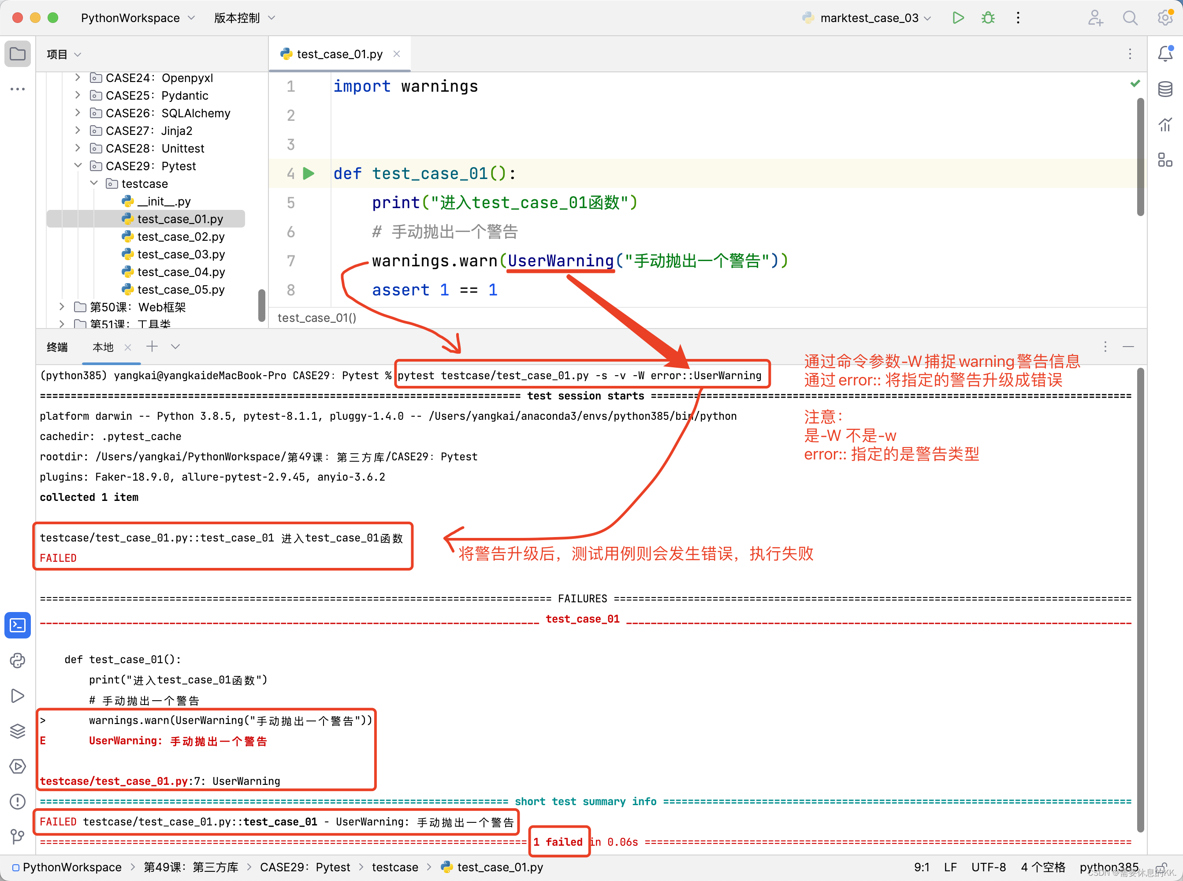Click CASE29: Pytest breadcrumb in status bar
1183x881 pixels.
[305, 867]
